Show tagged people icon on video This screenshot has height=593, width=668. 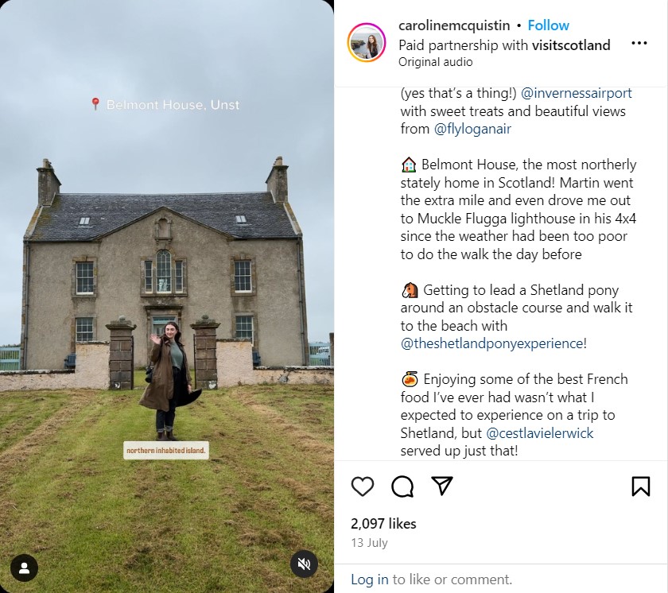[25, 568]
